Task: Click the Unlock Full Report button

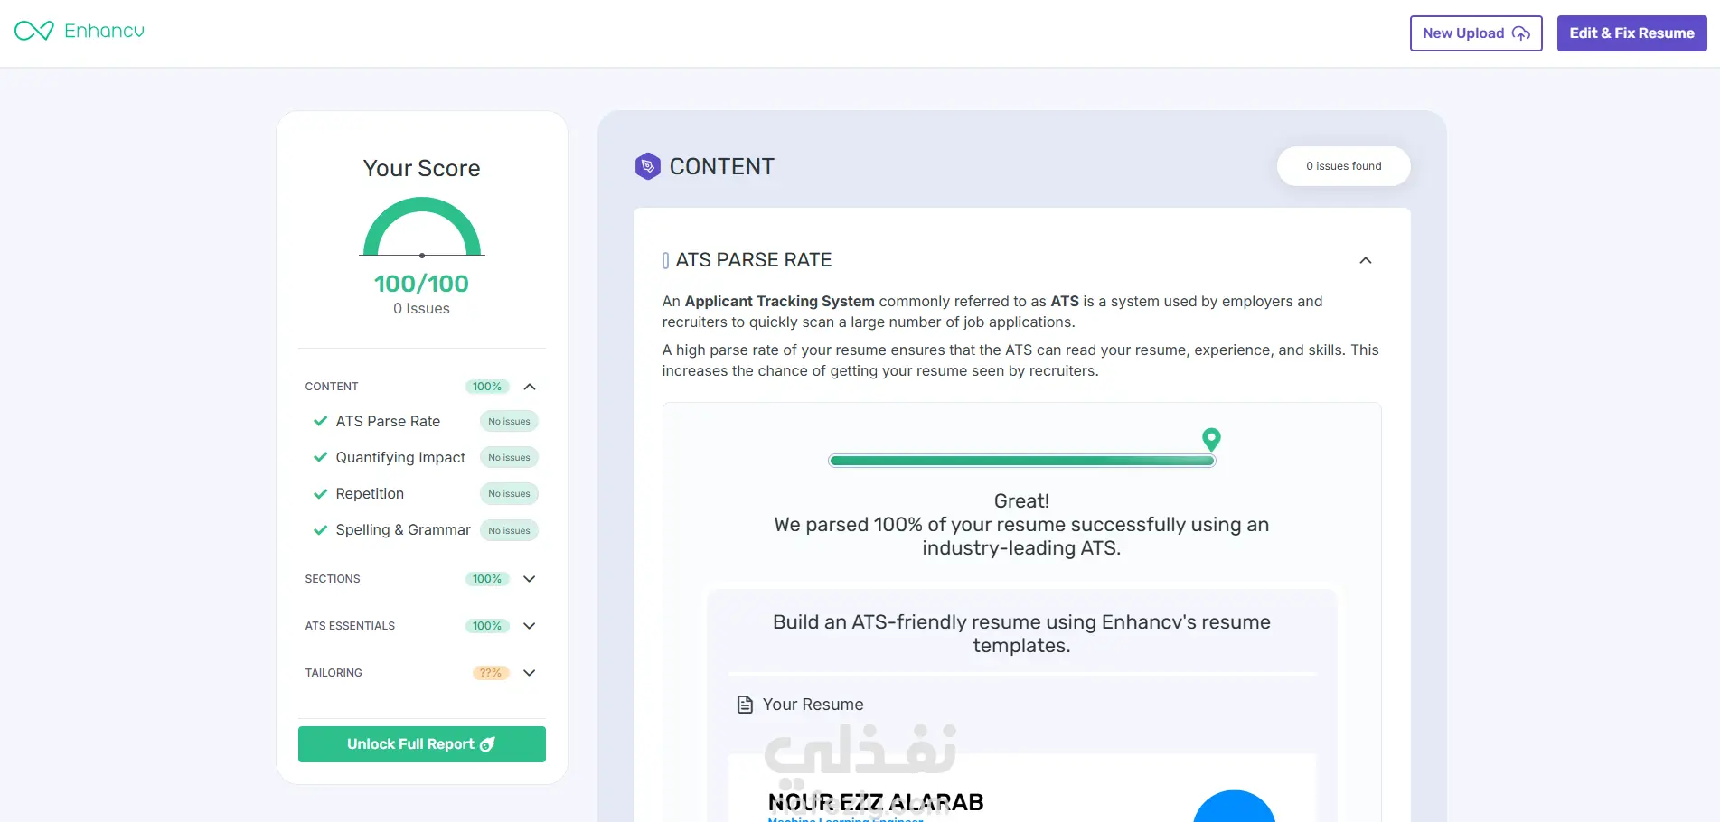Action: click(422, 744)
